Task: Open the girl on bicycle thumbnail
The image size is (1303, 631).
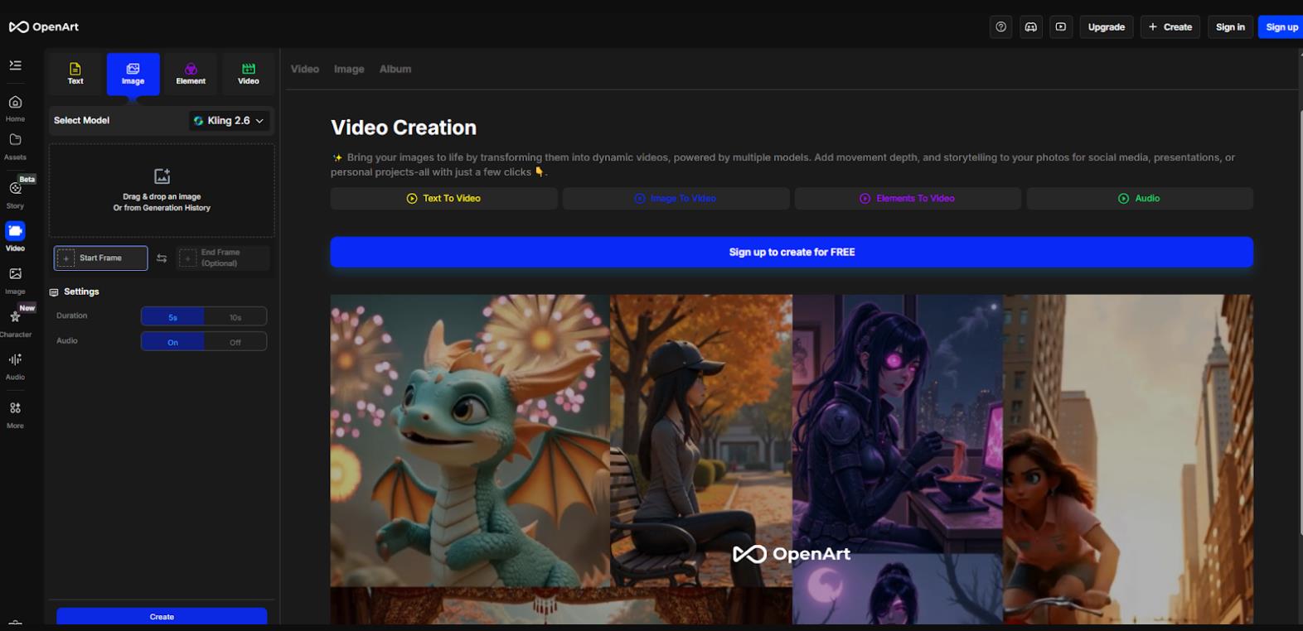Action: pos(1128,460)
